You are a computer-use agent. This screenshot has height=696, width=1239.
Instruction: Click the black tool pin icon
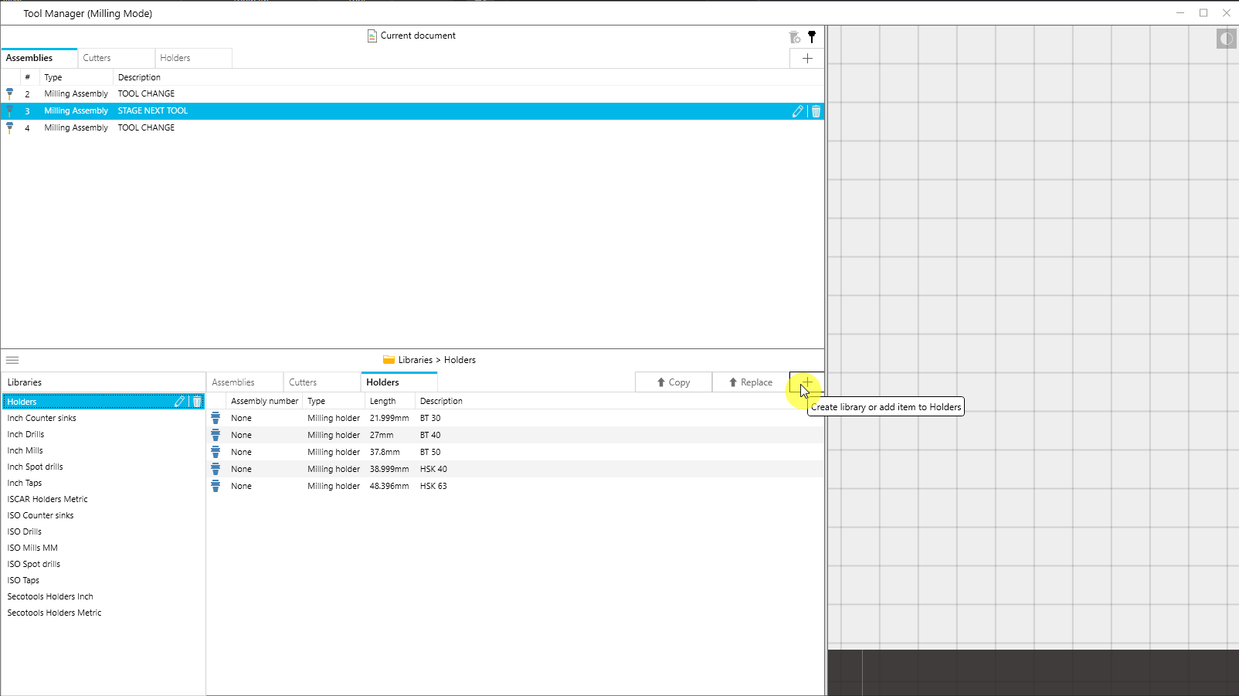point(812,36)
